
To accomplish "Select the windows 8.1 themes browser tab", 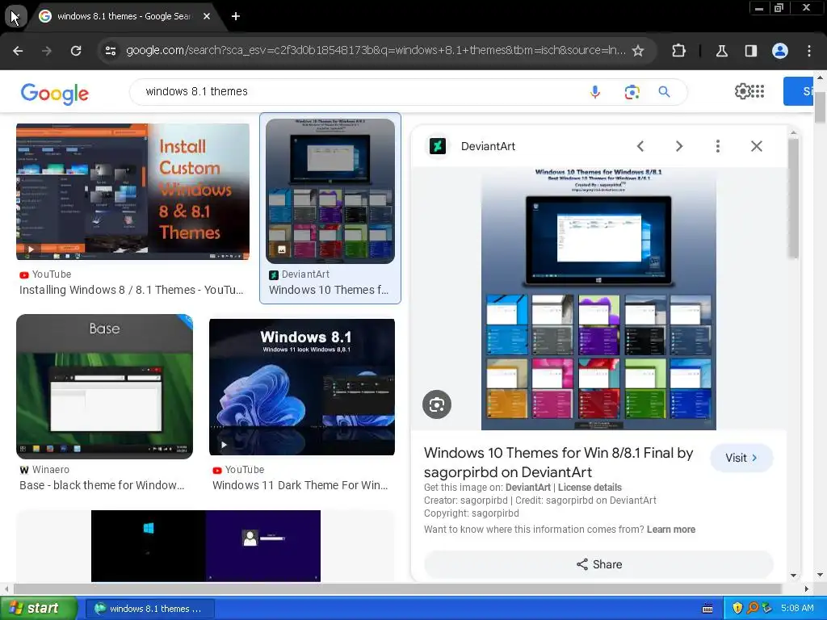I will [x=124, y=16].
